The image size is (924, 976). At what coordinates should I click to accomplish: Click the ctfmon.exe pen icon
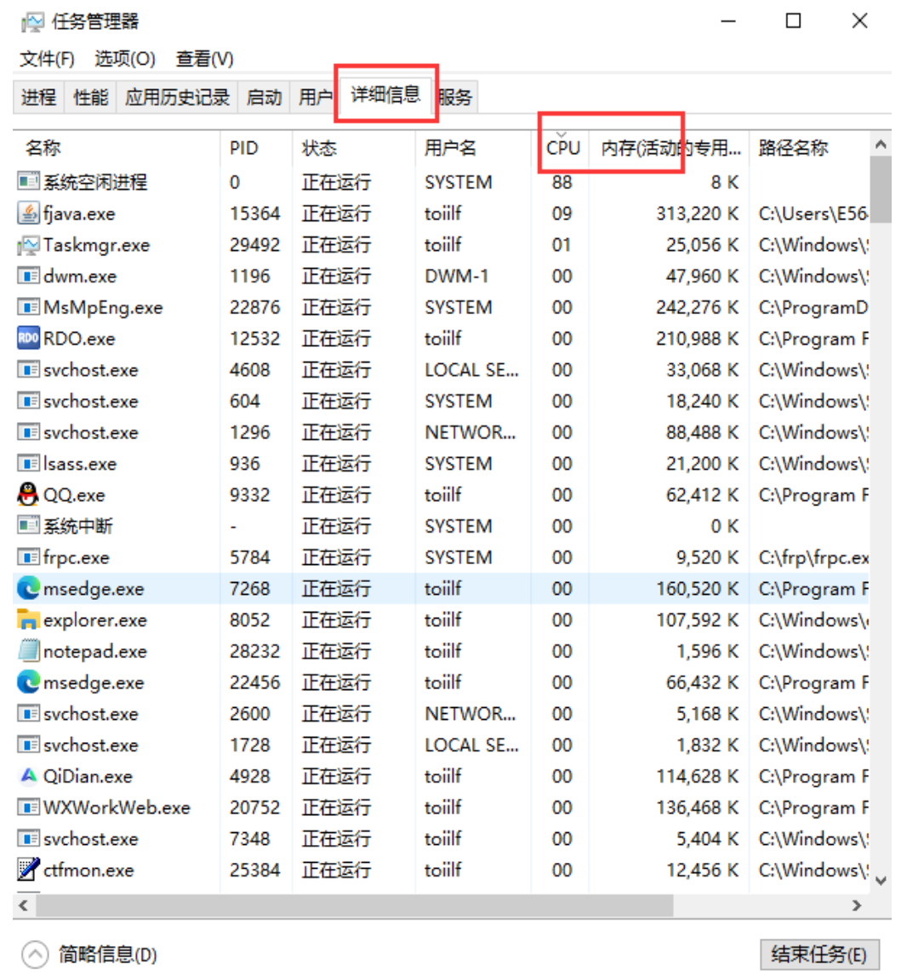click(x=29, y=870)
